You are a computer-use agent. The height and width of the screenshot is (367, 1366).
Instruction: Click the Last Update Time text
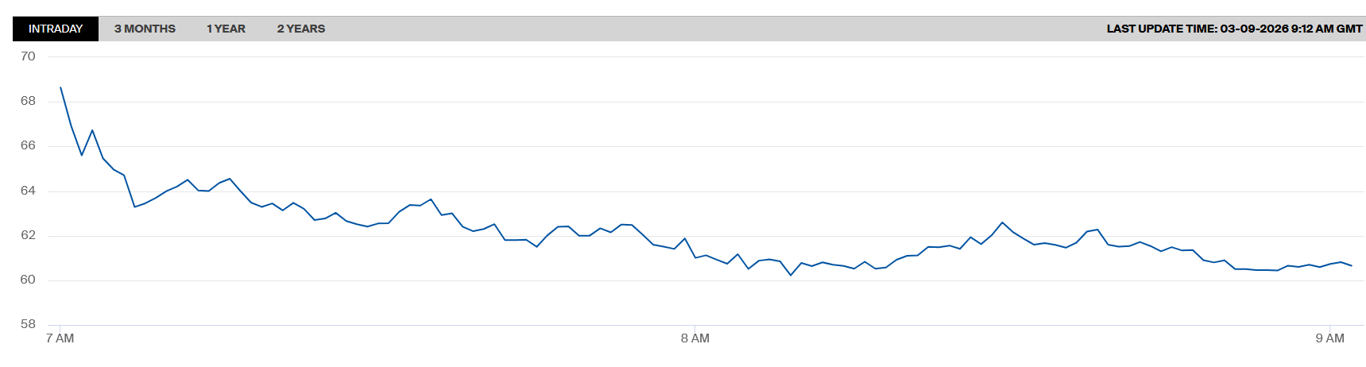1234,29
